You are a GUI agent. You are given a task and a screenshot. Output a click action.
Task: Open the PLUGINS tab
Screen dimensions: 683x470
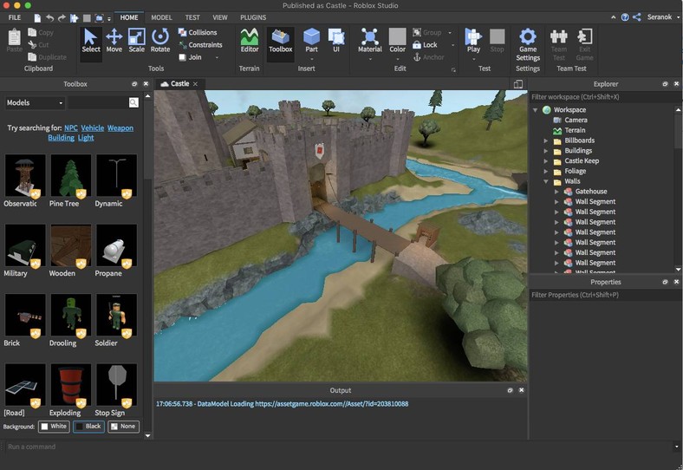253,17
